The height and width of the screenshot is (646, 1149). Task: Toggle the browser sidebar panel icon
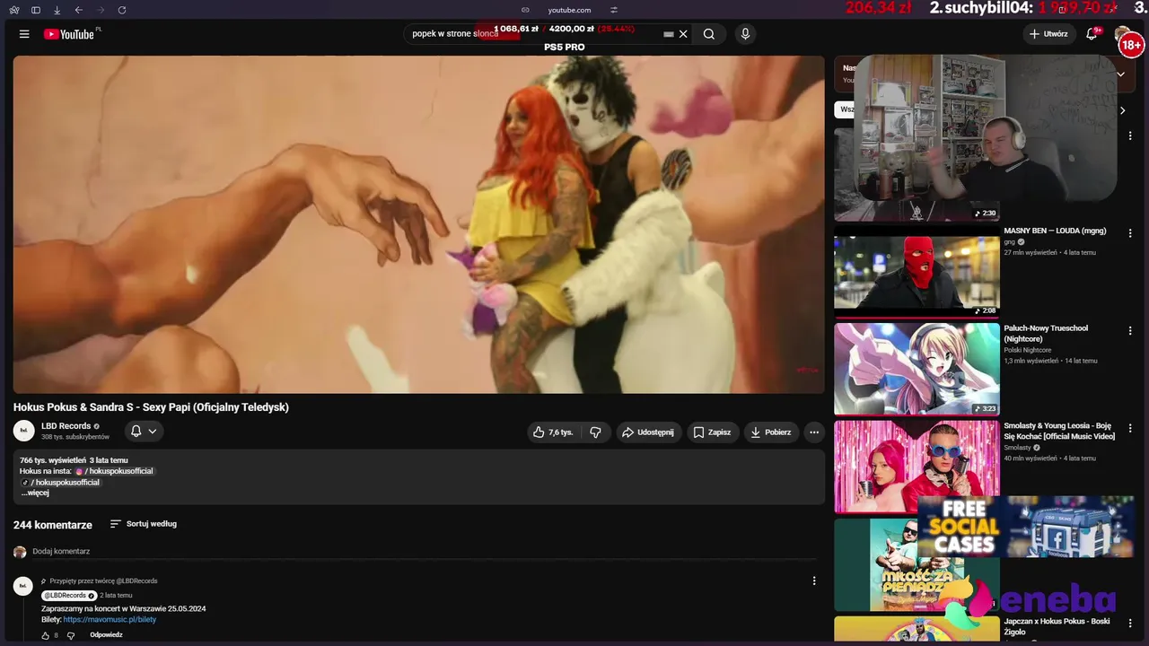(x=36, y=10)
